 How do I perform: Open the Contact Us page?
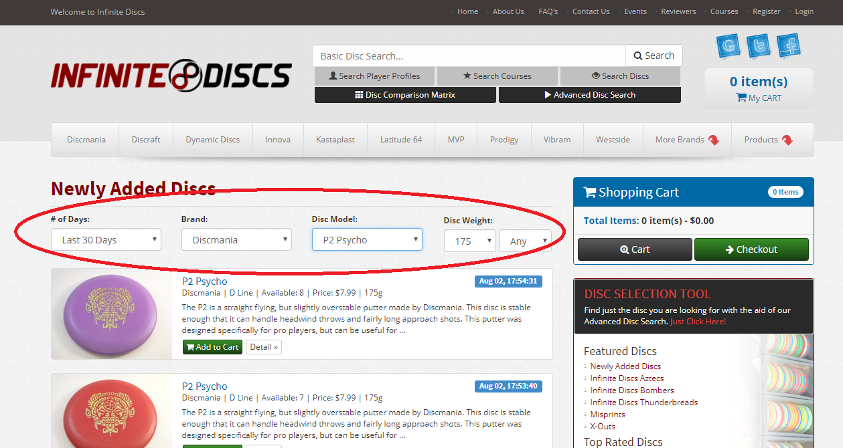point(591,11)
